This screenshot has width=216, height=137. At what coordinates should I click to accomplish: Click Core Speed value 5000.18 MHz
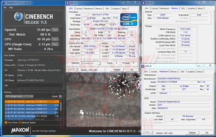tap(90, 46)
